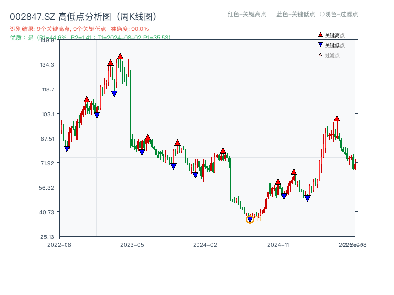The image size is (394, 295).
Task: Click the blue triangle icon in the chart legend
Action: coord(320,45)
